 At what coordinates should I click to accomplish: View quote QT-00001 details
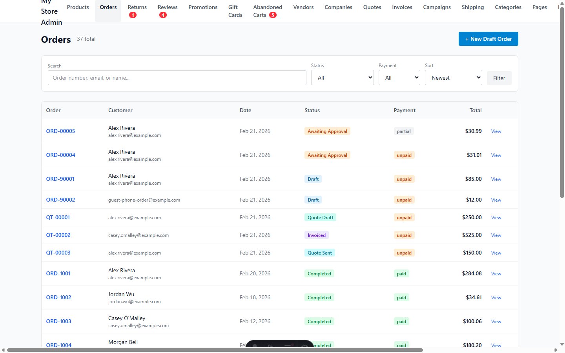click(58, 217)
